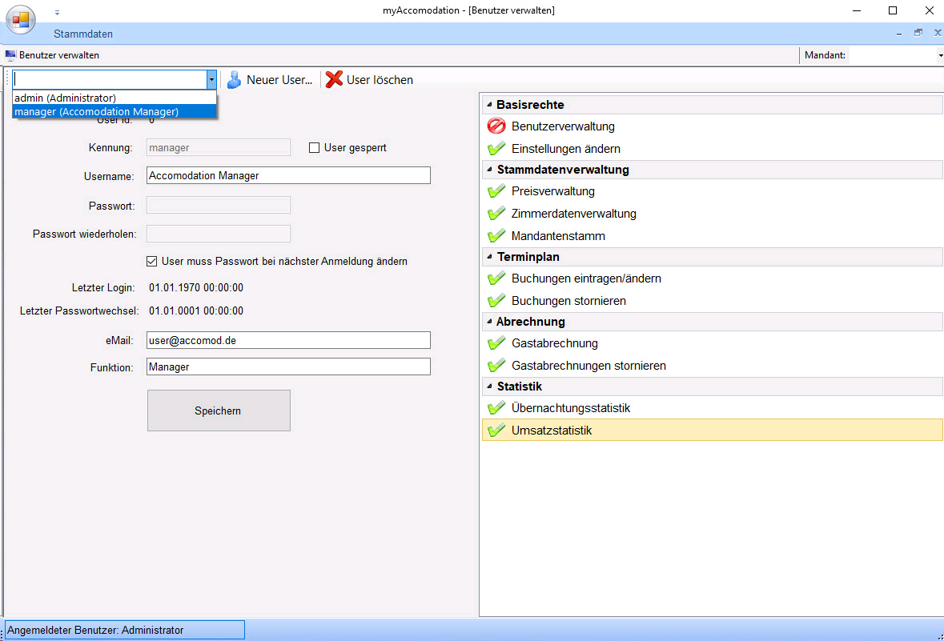Tick the User gesperrt checkbox
944x641 pixels.
315,148
